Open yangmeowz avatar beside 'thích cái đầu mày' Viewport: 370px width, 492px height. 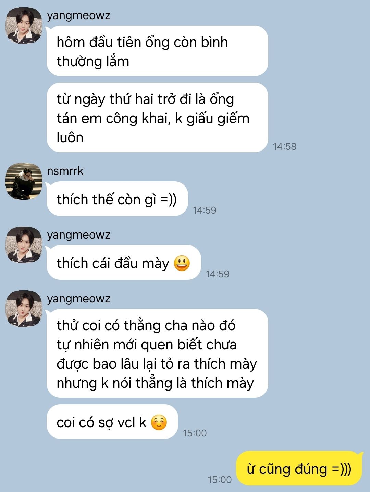click(x=24, y=245)
